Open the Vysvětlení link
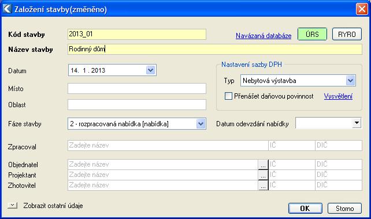The height and width of the screenshot is (219, 371). click(338, 96)
